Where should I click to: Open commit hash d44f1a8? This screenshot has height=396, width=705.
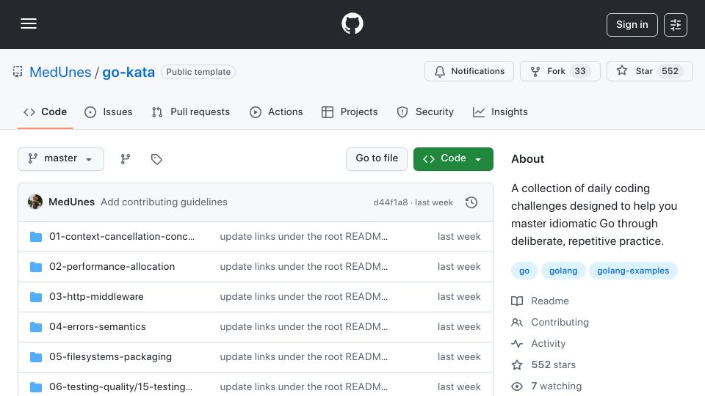click(390, 202)
